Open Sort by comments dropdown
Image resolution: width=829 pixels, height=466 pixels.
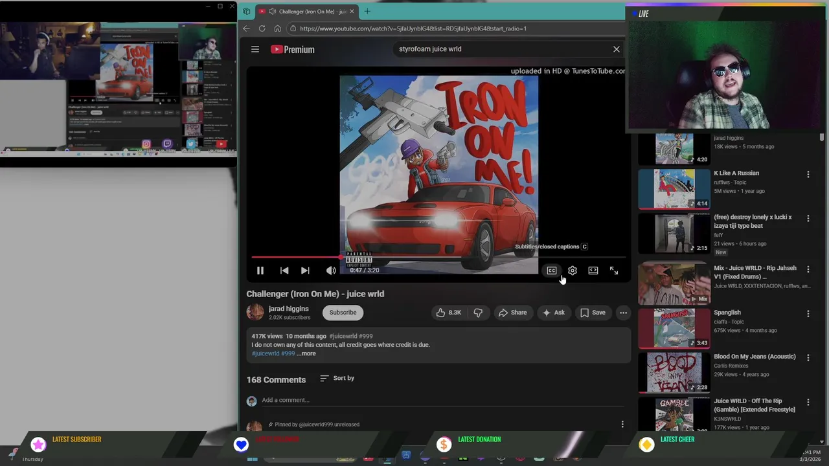tap(337, 378)
